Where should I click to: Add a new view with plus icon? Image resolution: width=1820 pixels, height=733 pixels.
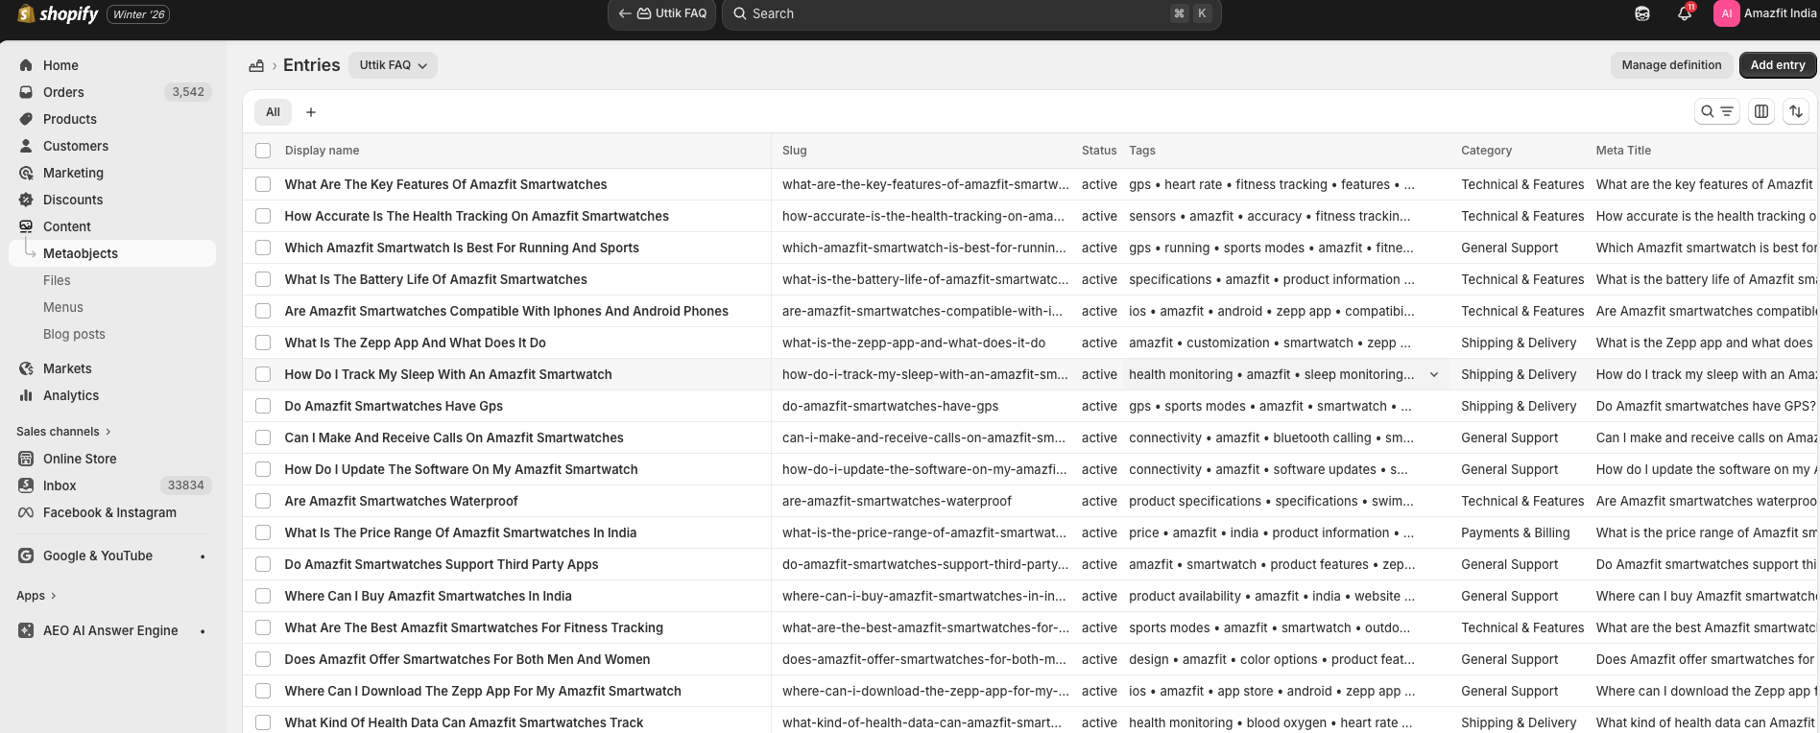pos(311,112)
